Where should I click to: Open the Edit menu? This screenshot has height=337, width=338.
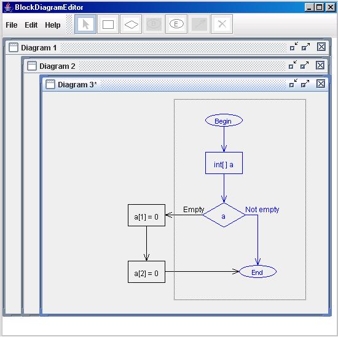click(31, 25)
